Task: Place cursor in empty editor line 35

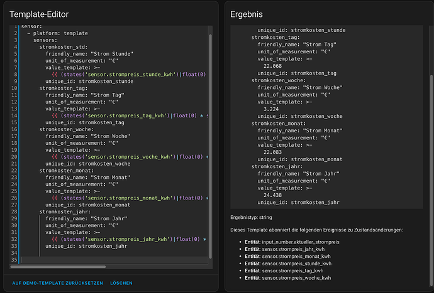Action: pyautogui.click(x=113, y=260)
